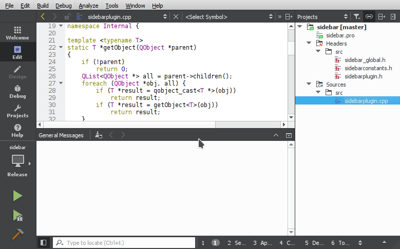Minimize the General Messages output pane
The width and height of the screenshot is (400, 249).
[x=289, y=135]
